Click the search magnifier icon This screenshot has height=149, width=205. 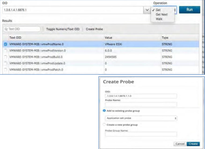6,29
